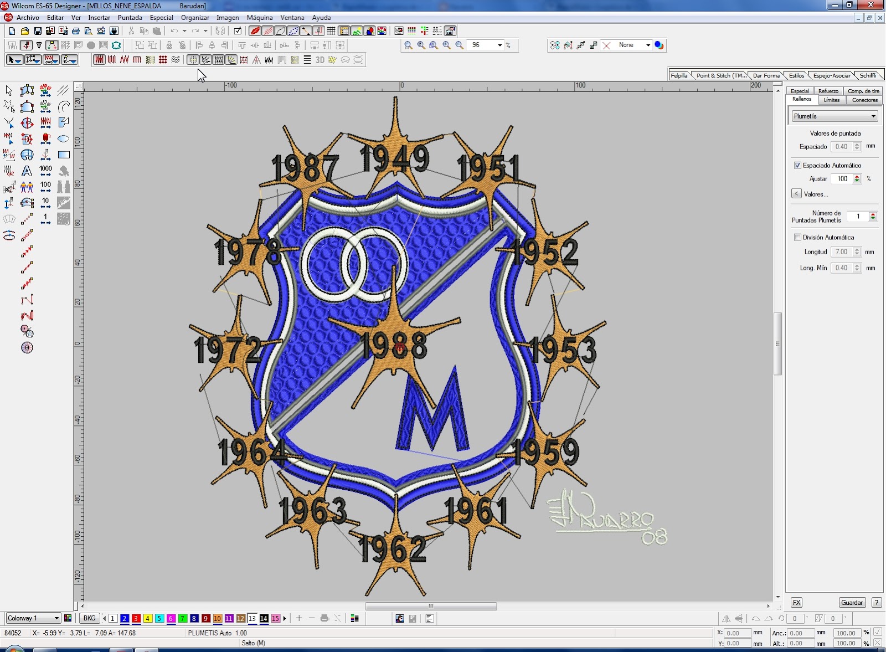Select the satin stitch type icon

point(99,60)
